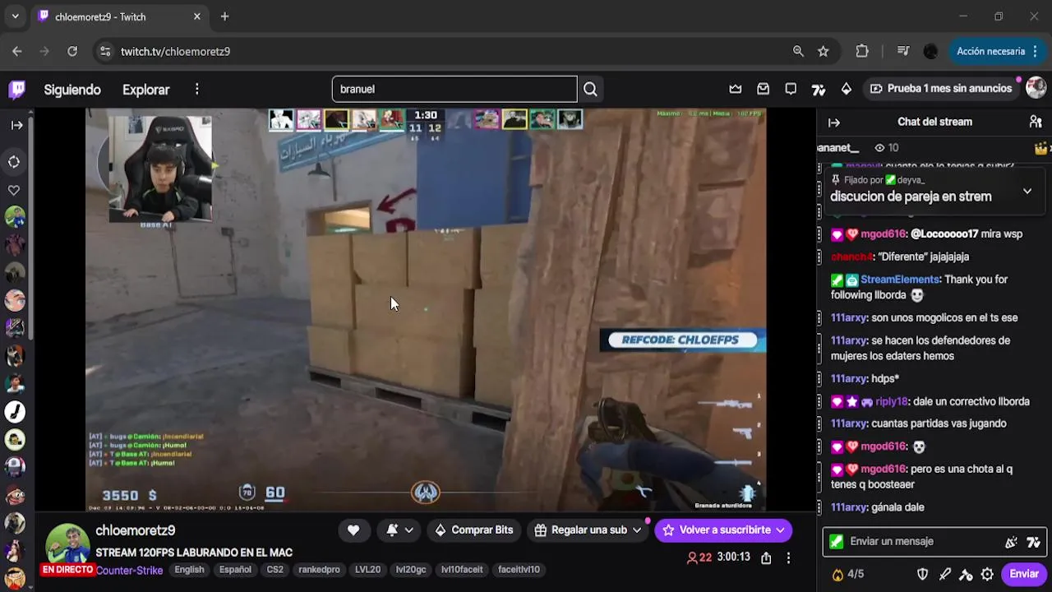The image size is (1052, 592).
Task: Click the unfollow heart button
Action: point(353,530)
